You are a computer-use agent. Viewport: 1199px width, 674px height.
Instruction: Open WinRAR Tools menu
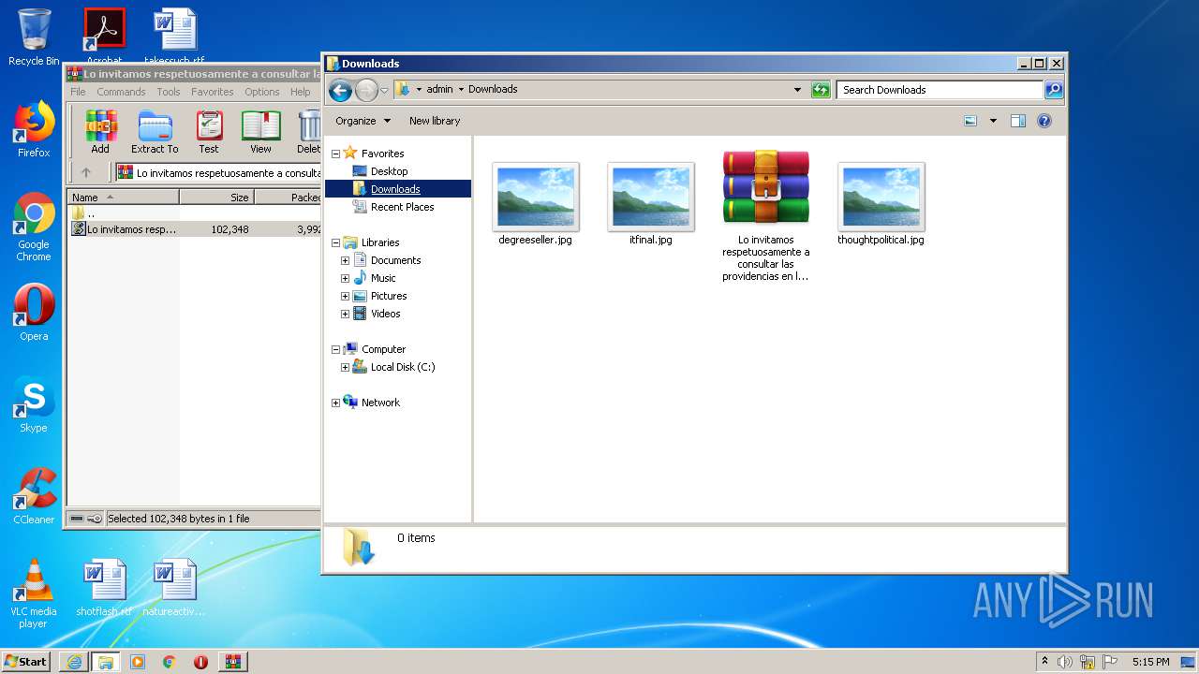point(169,92)
